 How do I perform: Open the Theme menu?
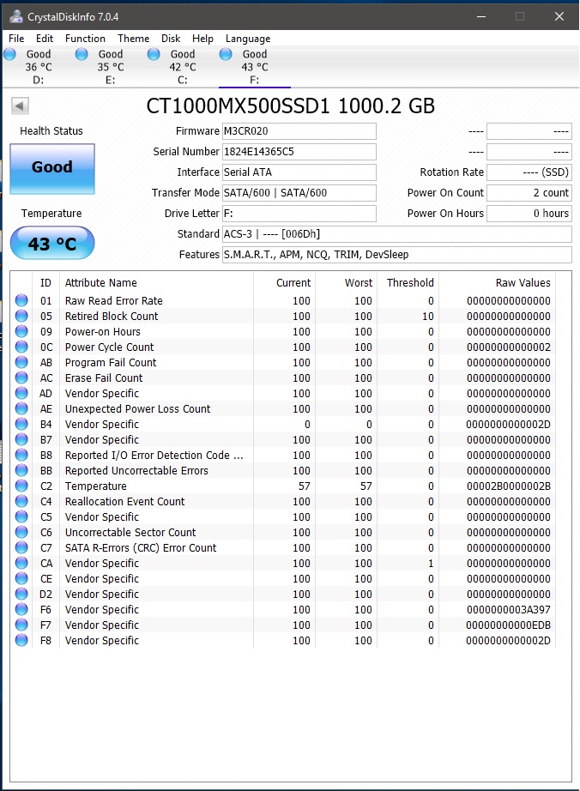[134, 39]
